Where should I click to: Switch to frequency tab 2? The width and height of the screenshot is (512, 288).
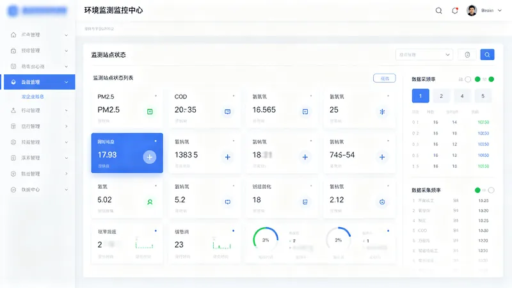tap(441, 96)
